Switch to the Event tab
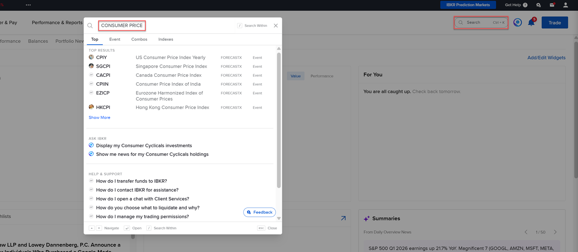The width and height of the screenshot is (578, 252). pos(115,39)
